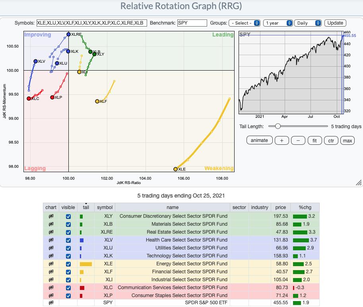Click the max button
Image resolution: width=363 pixels, height=307 pixels.
347,140
